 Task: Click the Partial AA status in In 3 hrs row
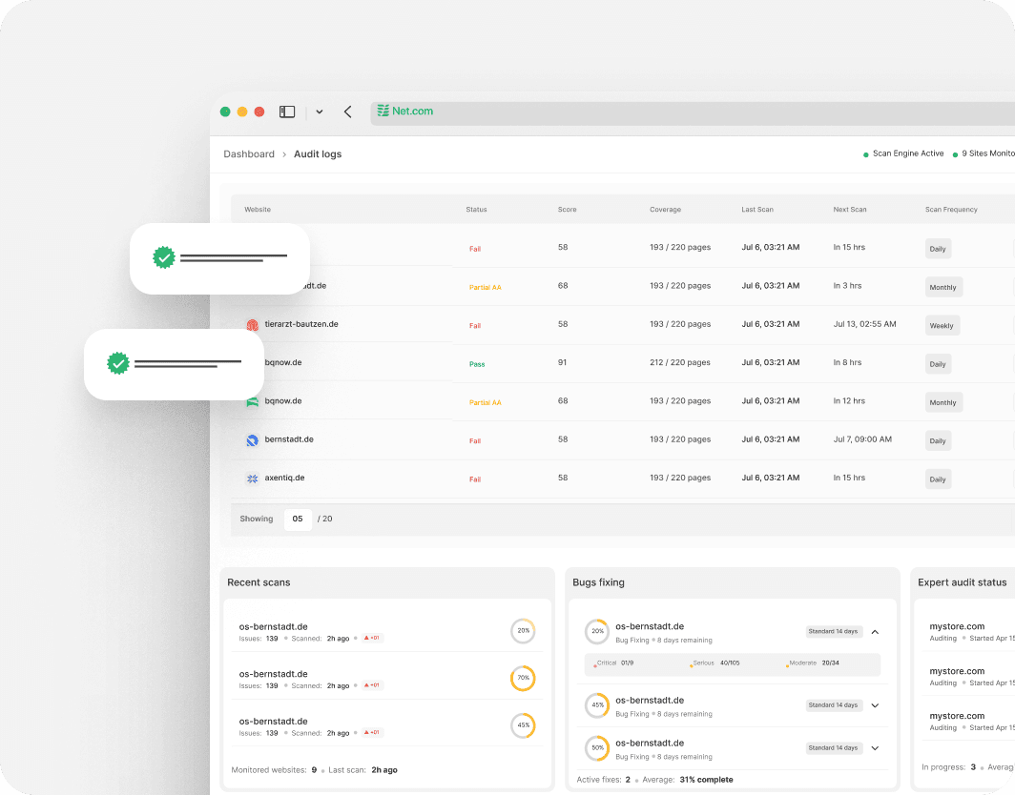485,287
